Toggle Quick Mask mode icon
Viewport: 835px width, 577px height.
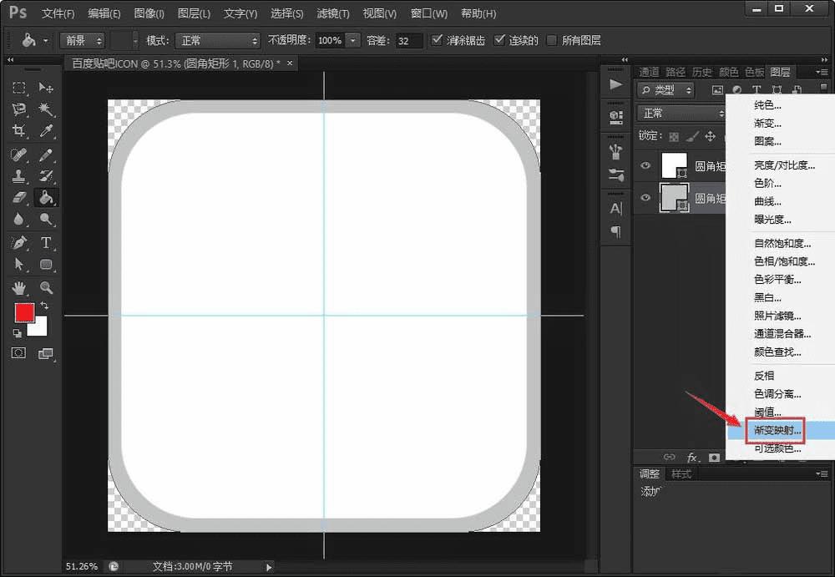pyautogui.click(x=18, y=353)
